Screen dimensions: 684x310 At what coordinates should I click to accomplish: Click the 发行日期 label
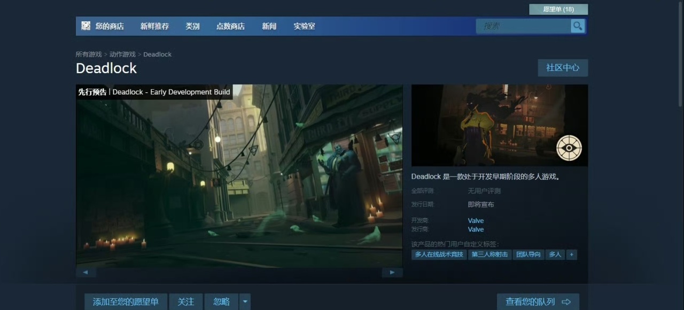(423, 204)
